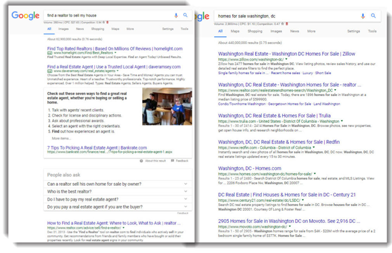Switch to Maps tab in left search window
Screen dimensions: 392x253
(115, 29)
